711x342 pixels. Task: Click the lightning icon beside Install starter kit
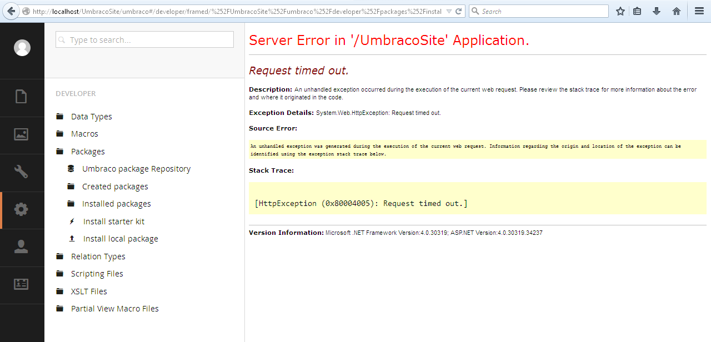72,222
